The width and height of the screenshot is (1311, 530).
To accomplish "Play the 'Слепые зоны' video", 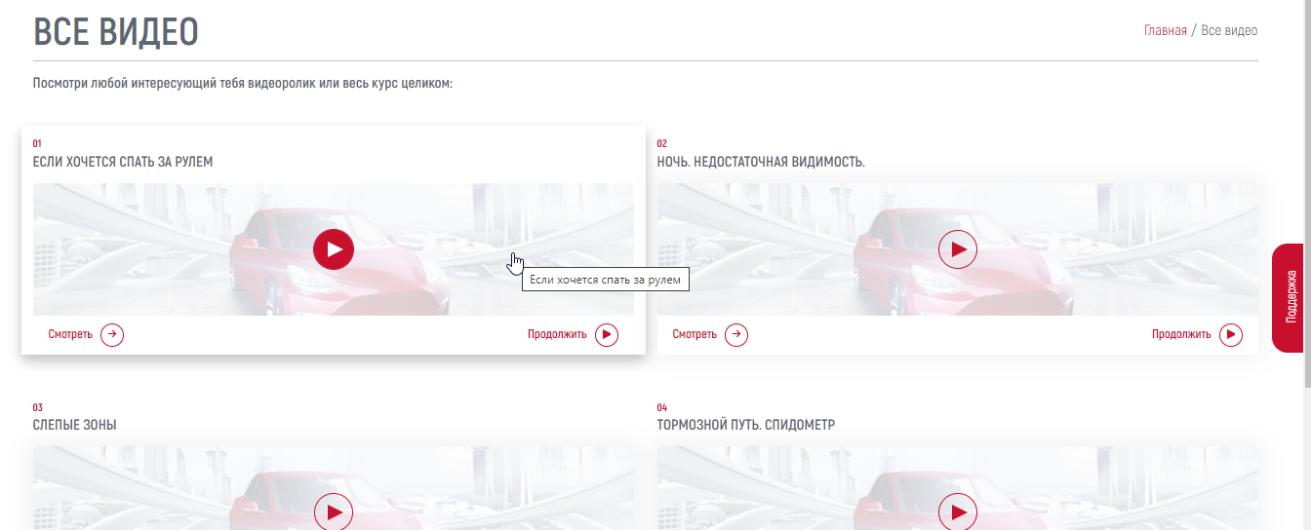I will (x=334, y=511).
